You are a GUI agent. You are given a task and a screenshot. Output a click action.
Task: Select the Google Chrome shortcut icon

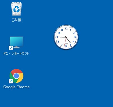[16, 76]
